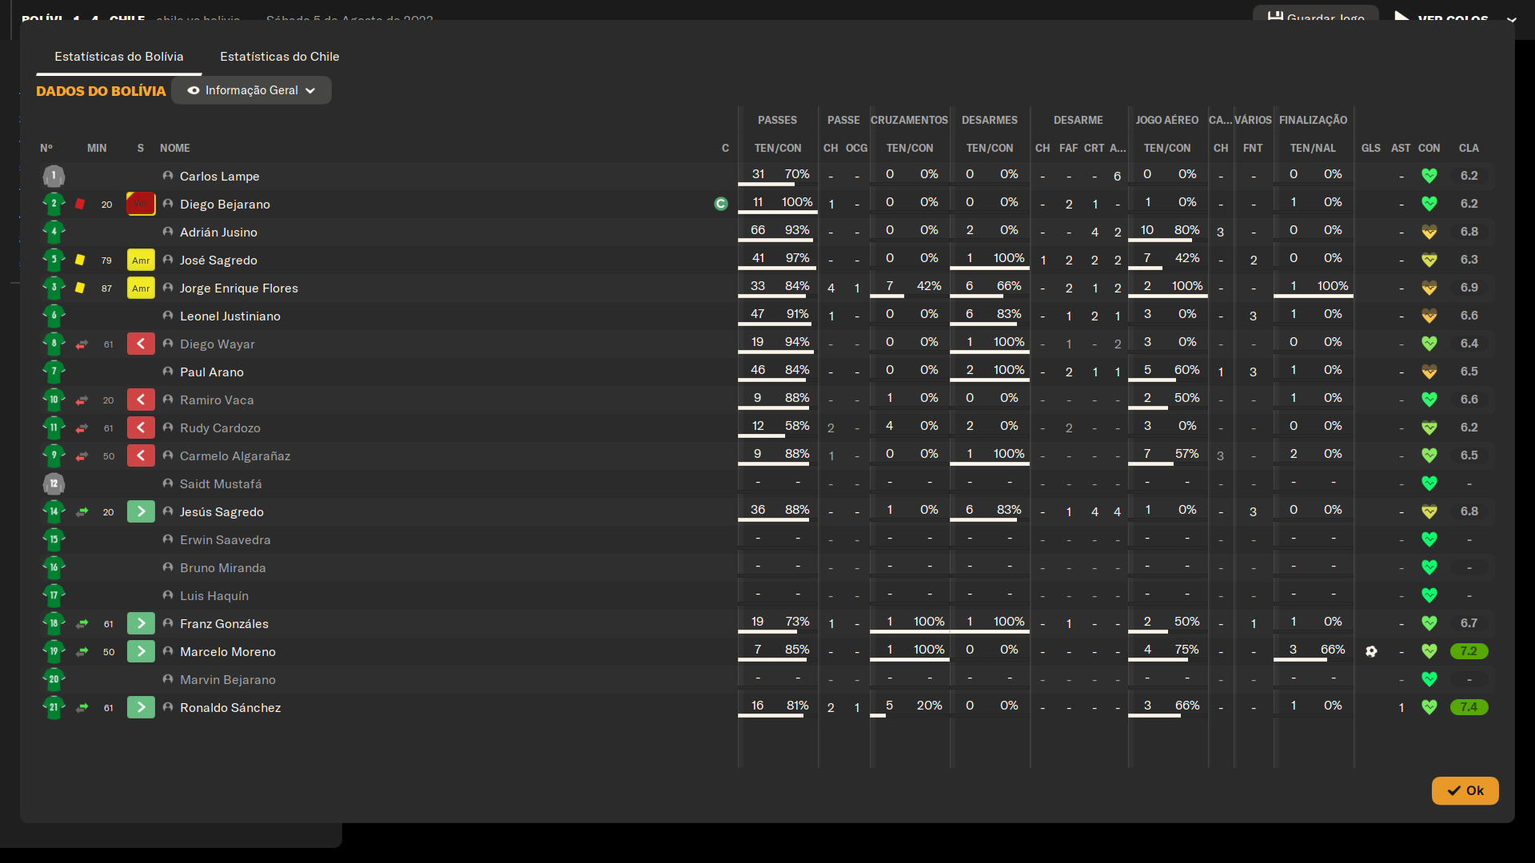Click substituted-on arrow icon for Jesús Sagredo

click(82, 512)
